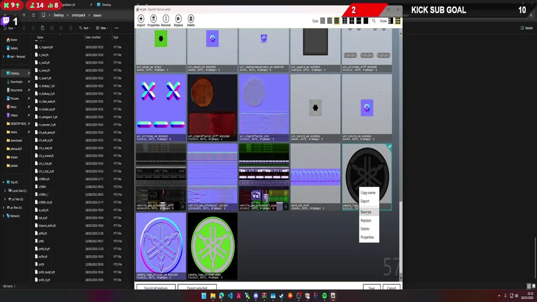Click the Rename toolbar icon
This screenshot has height=302, width=537.
click(166, 19)
